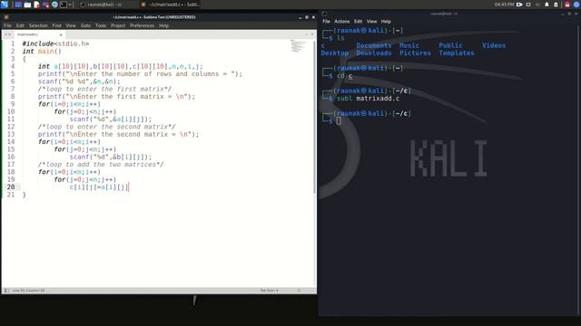The image size is (581, 326).
Task: Open the terminal File menu
Action: click(x=326, y=22)
